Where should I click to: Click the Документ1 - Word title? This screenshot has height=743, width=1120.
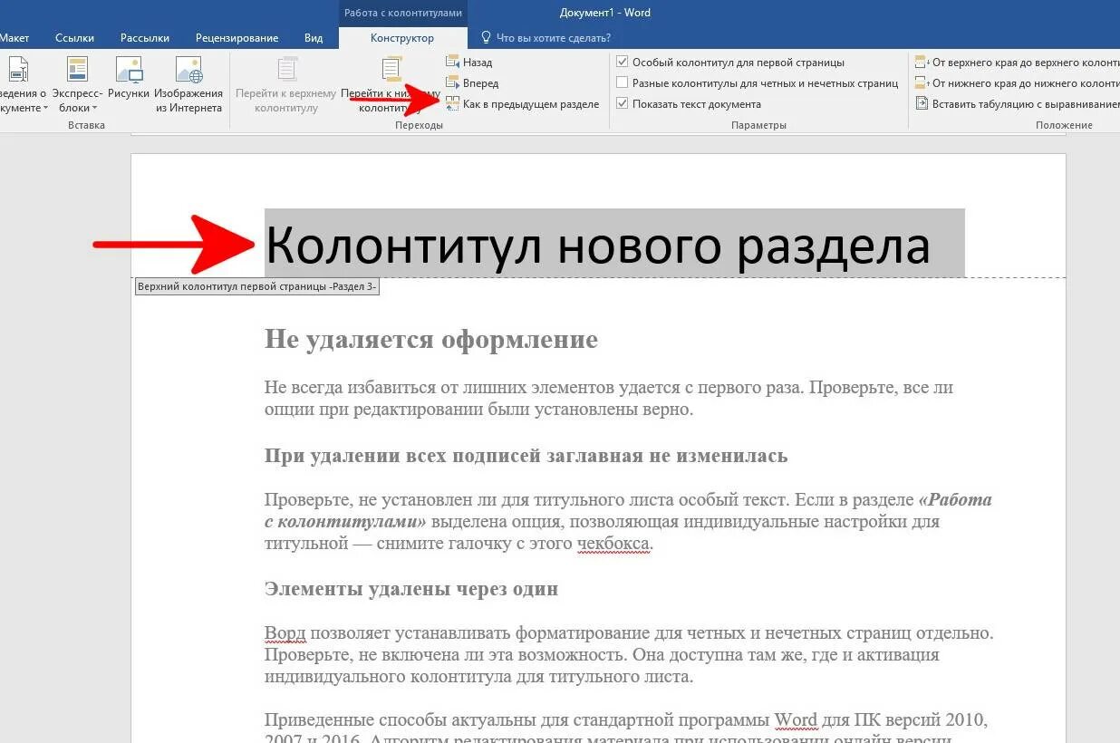(x=605, y=13)
